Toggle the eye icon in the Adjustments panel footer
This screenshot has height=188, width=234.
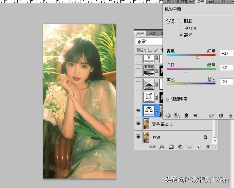[x=195, y=115]
